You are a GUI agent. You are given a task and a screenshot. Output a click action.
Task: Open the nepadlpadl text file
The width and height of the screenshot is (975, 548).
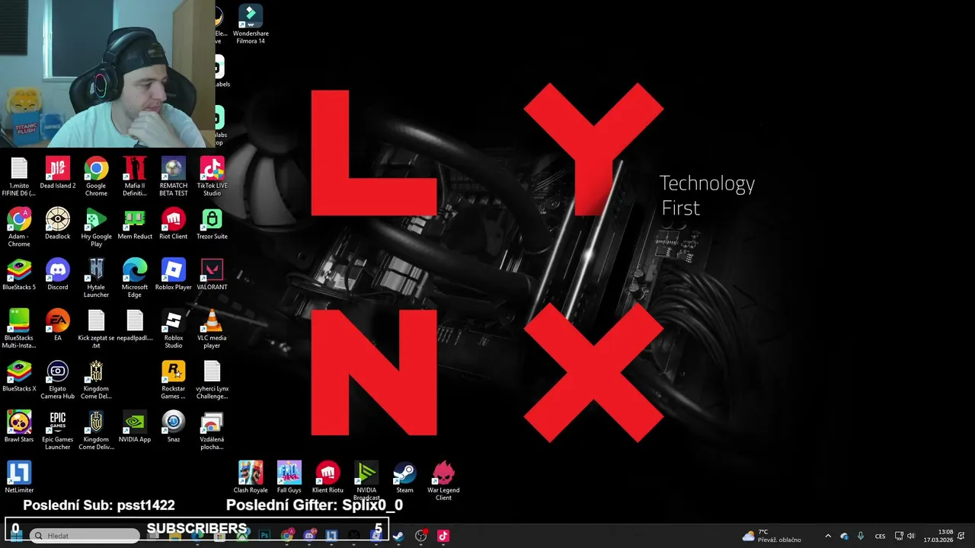coord(135,325)
